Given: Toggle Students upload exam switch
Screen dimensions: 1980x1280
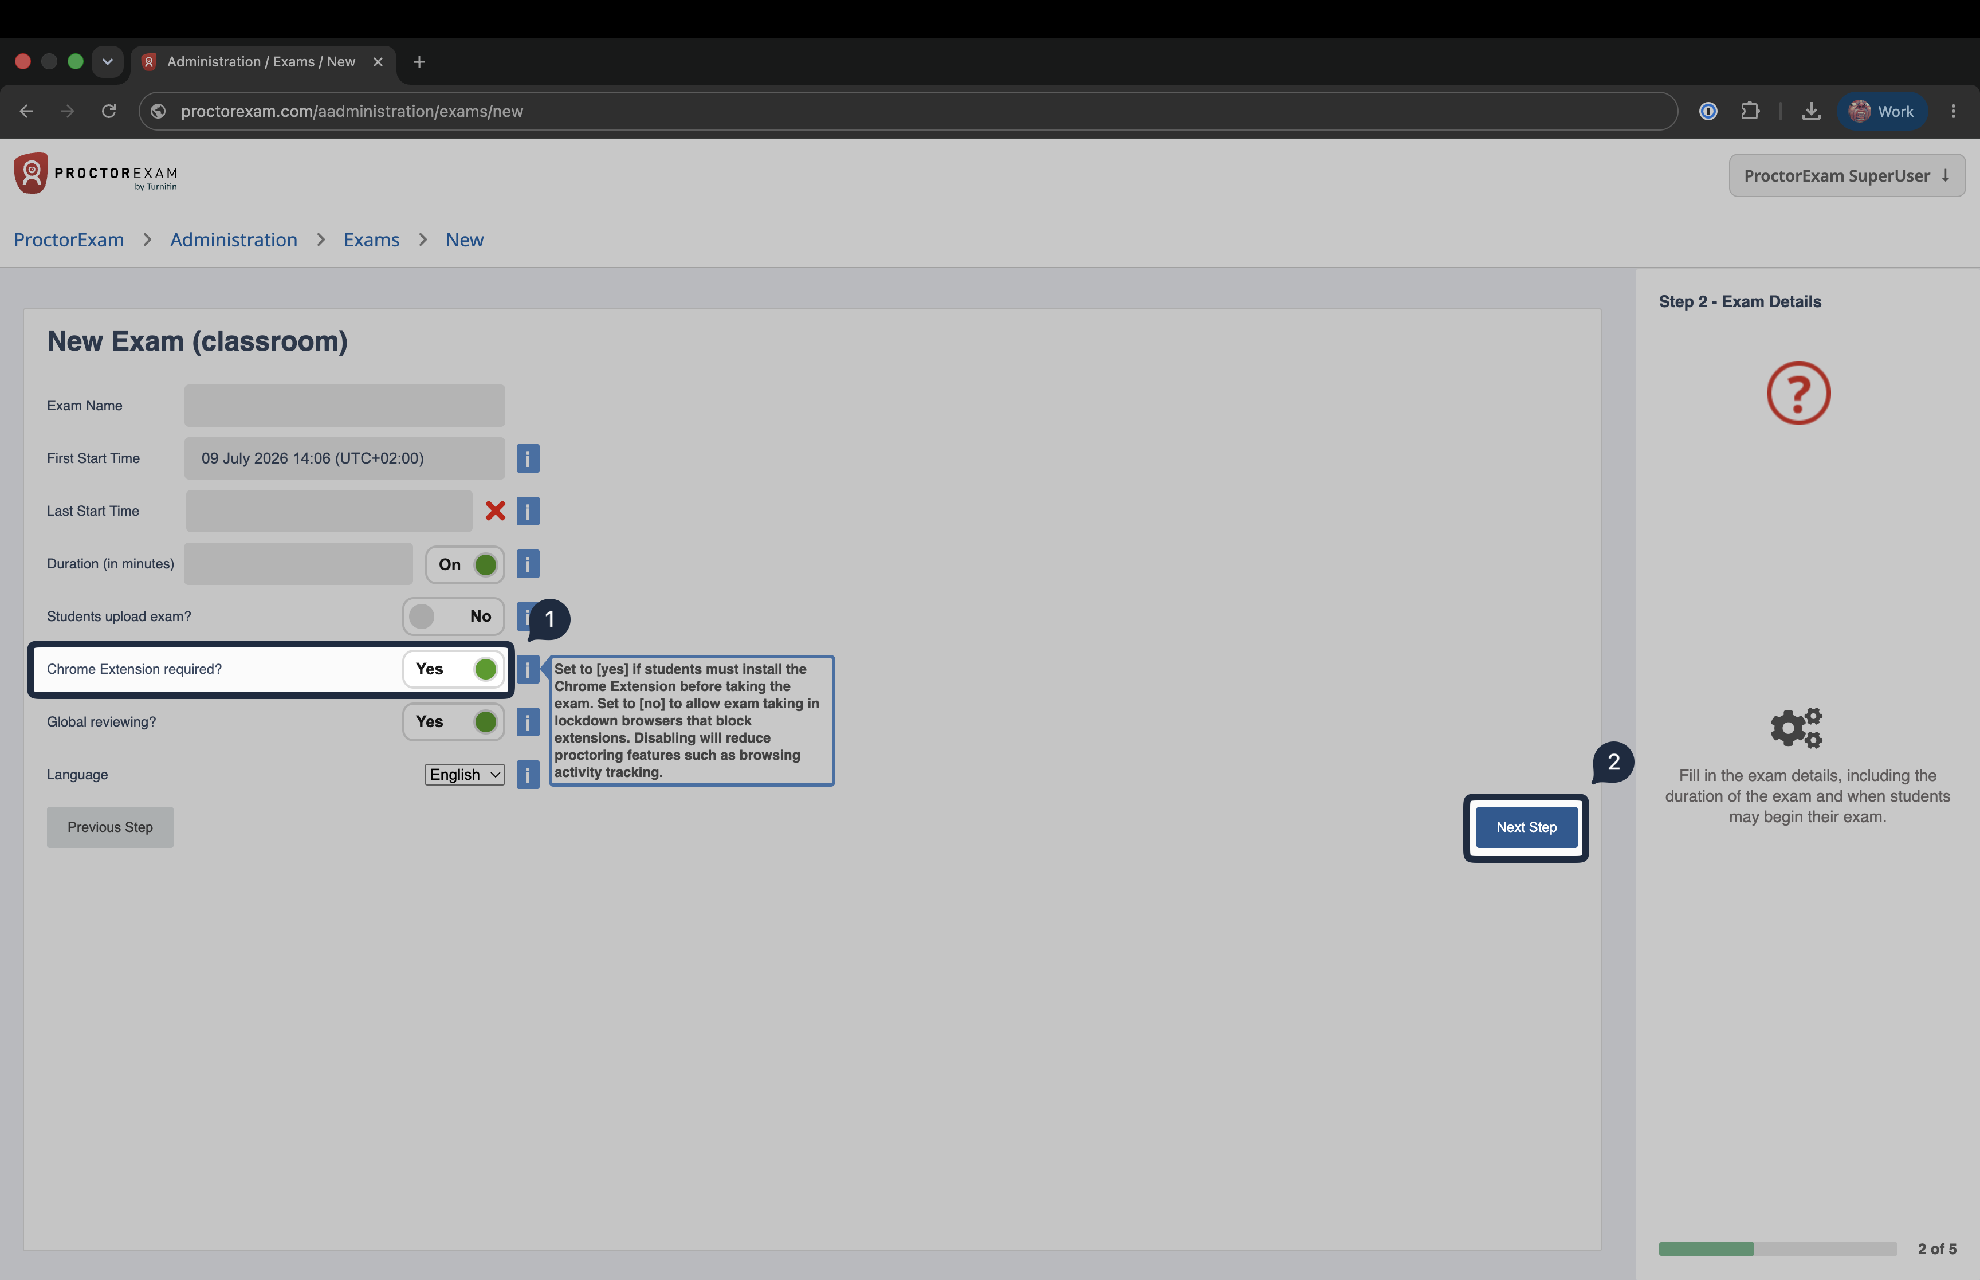Looking at the screenshot, I should pyautogui.click(x=454, y=616).
